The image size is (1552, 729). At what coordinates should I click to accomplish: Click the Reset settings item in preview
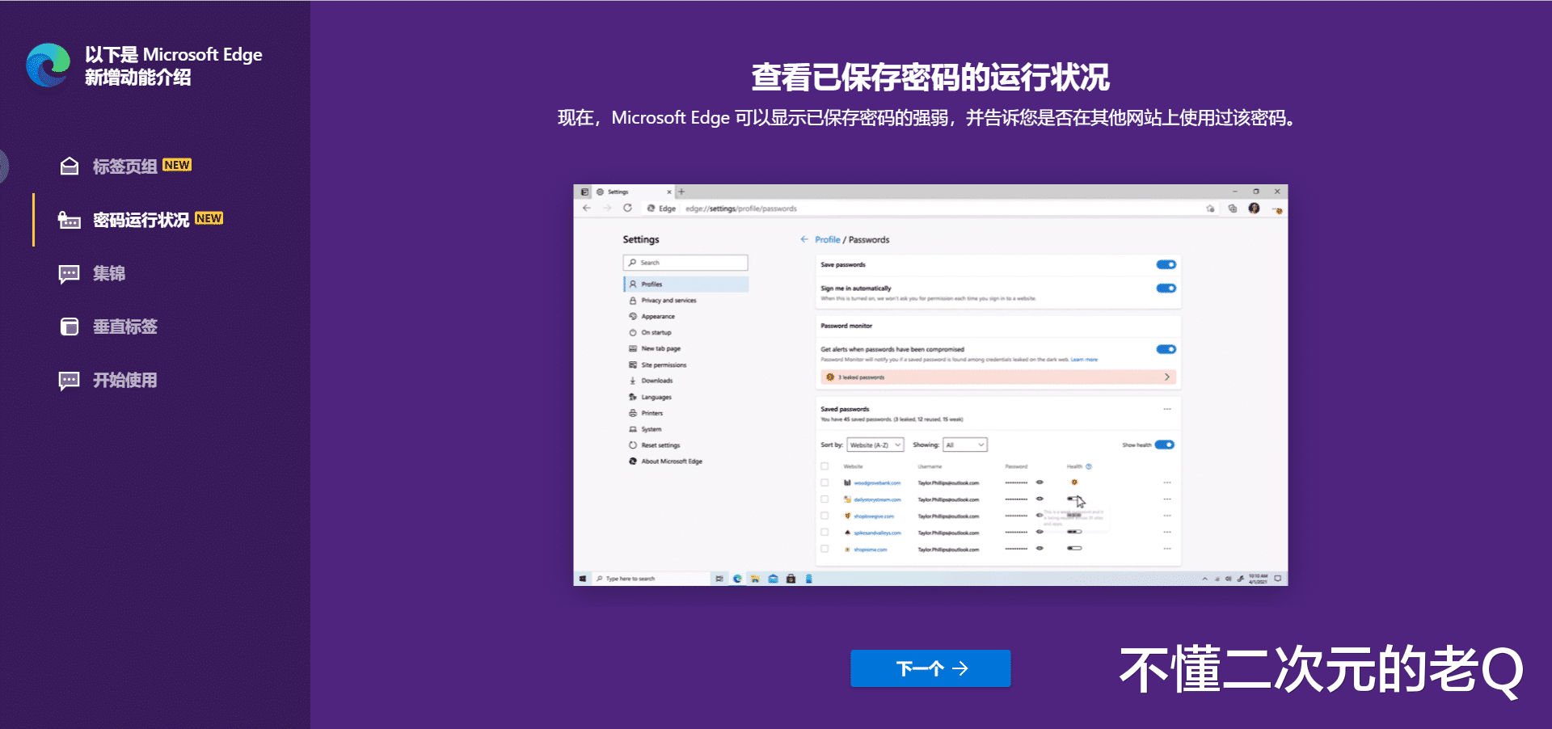(655, 445)
